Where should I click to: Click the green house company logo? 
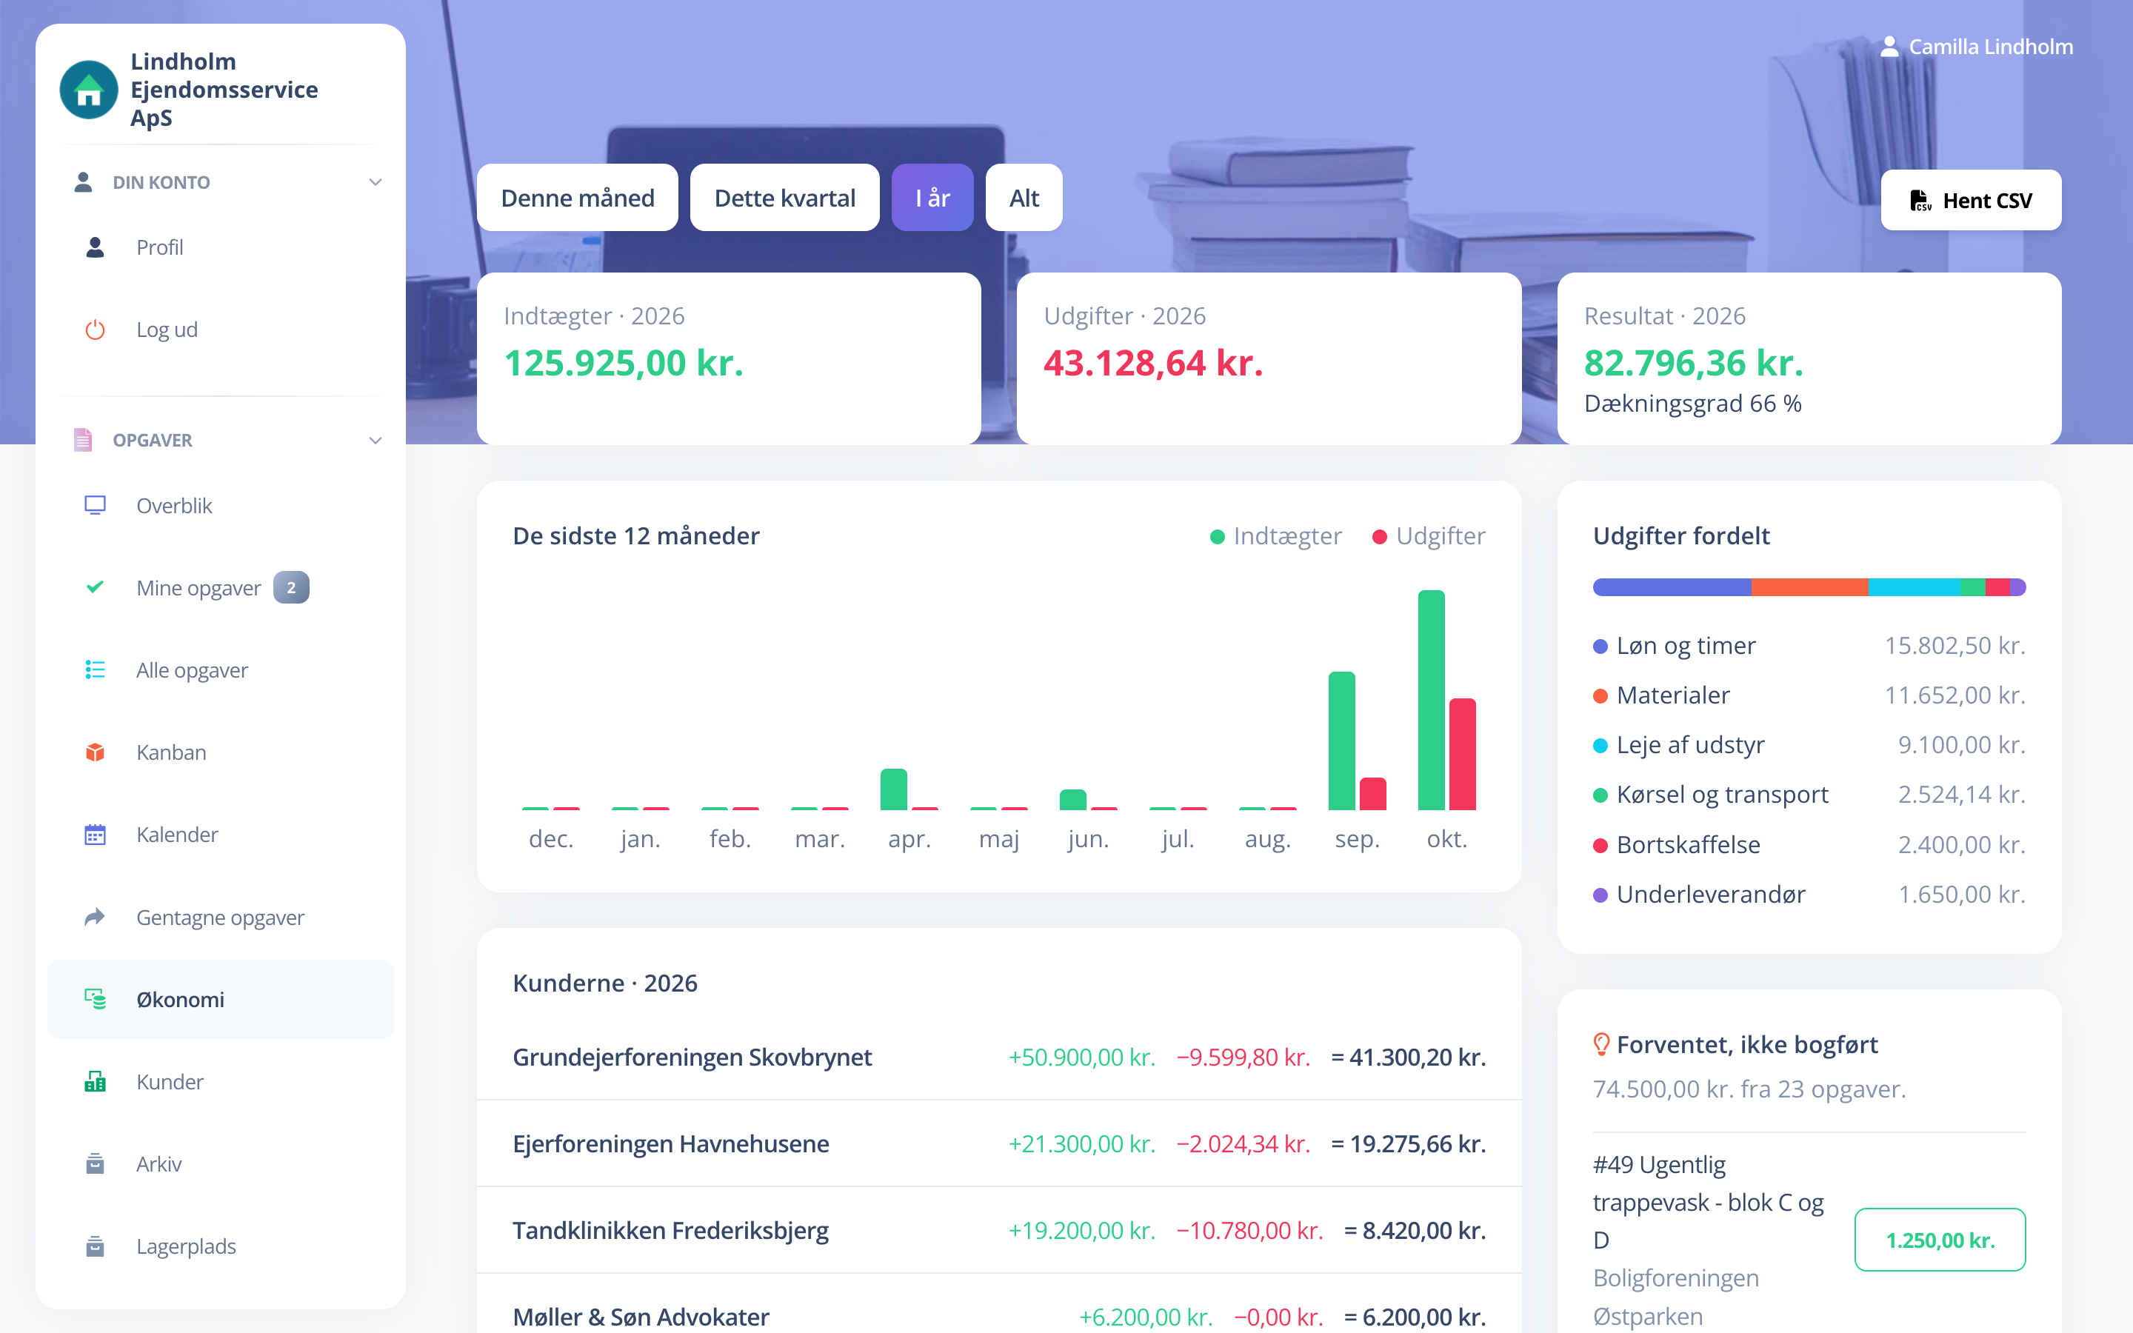click(88, 90)
